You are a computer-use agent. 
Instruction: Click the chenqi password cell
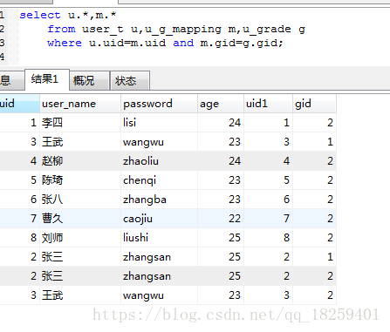point(159,180)
